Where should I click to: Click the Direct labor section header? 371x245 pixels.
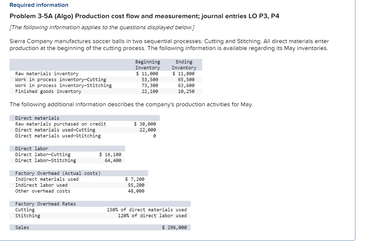(x=32, y=148)
